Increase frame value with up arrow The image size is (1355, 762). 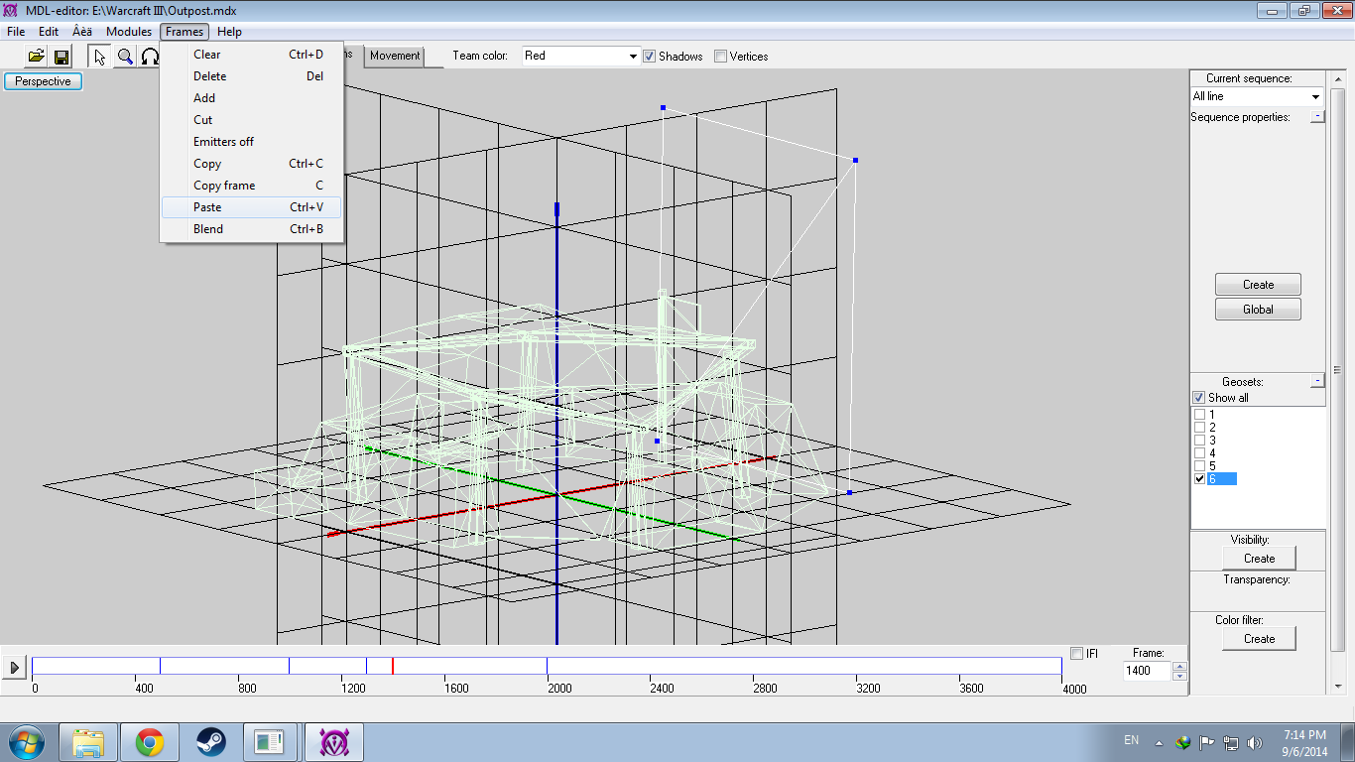click(x=1179, y=667)
